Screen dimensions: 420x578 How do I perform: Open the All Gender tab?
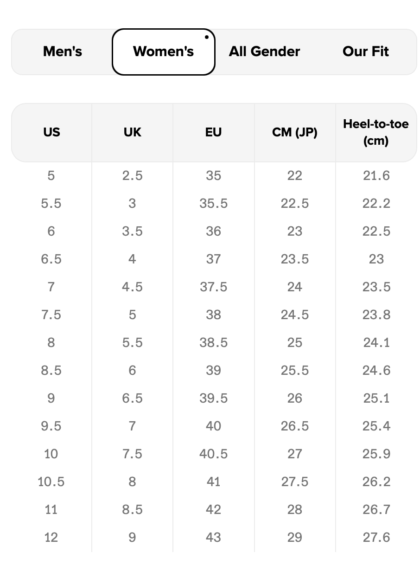coord(264,51)
